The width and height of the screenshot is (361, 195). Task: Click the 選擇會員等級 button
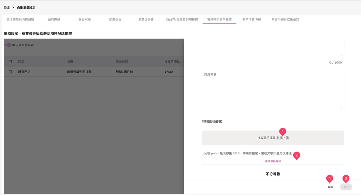[273, 161]
